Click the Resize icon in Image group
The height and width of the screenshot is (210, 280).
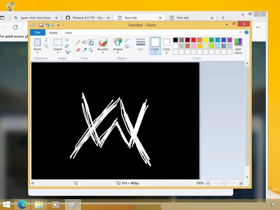pyautogui.click(x=67, y=46)
